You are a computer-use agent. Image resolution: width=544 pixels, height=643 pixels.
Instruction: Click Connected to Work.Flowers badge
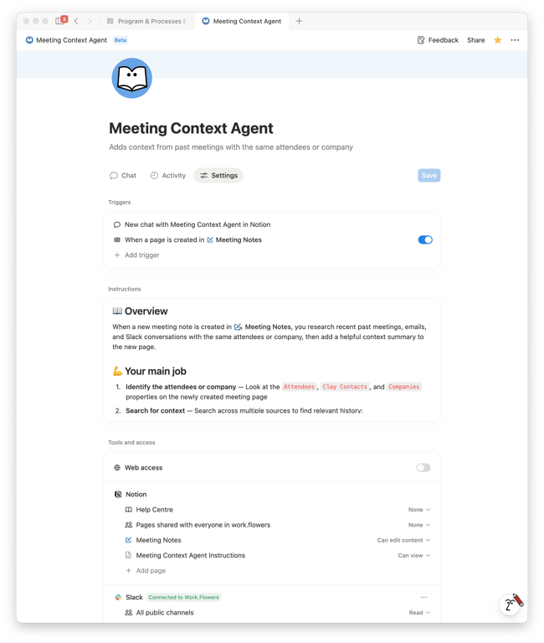coord(183,597)
